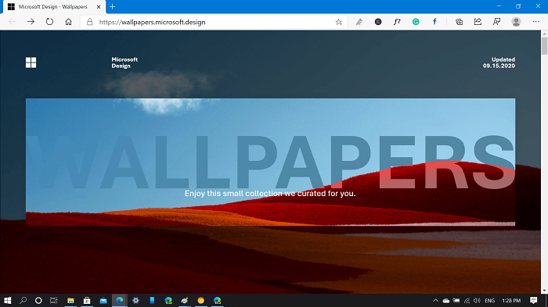Close the Microsoft Design - Wallpapers tab
548x307 pixels.
coord(99,6)
